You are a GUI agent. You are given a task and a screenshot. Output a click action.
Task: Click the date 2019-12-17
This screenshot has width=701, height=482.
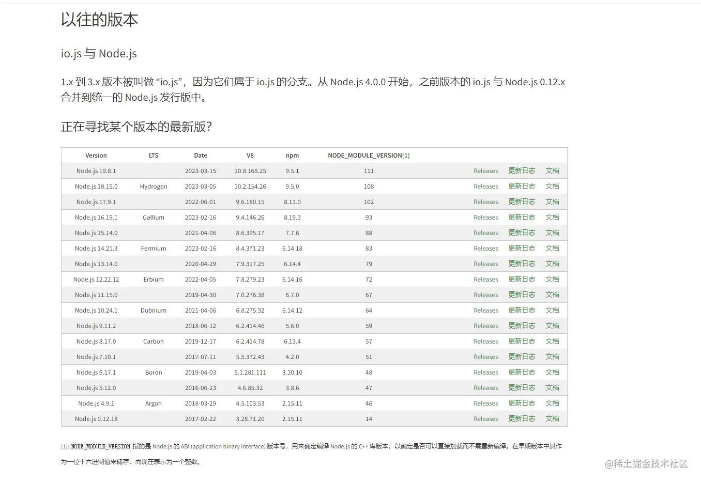201,341
